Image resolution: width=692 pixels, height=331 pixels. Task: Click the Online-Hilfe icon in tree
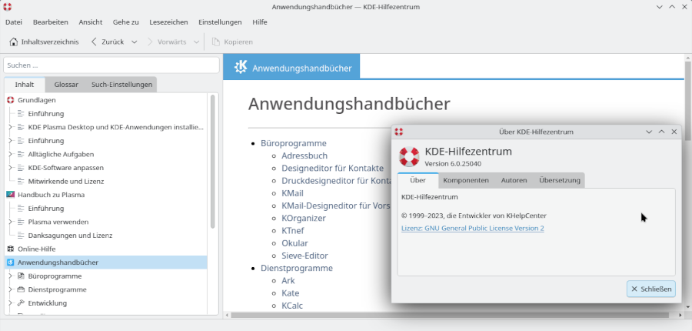pyautogui.click(x=11, y=249)
